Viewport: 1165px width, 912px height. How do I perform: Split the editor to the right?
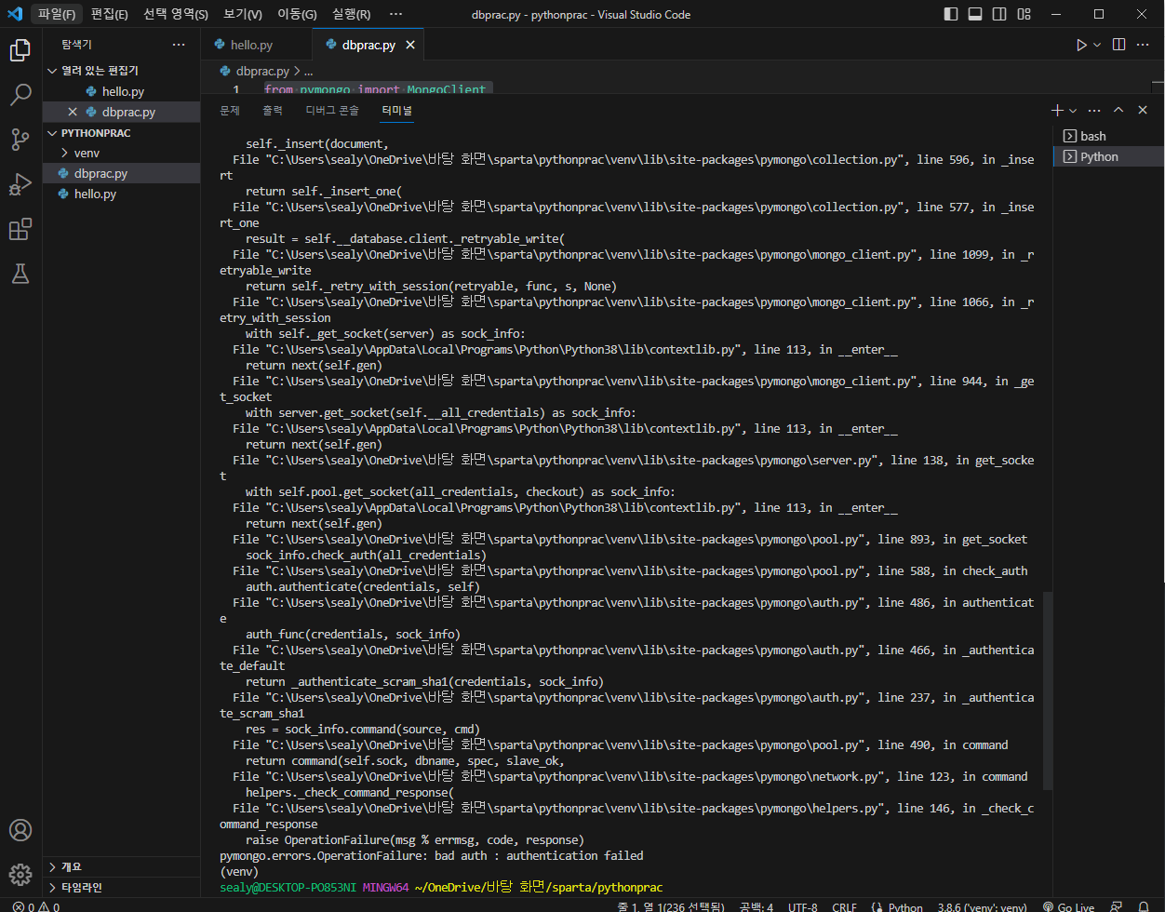click(x=1118, y=45)
